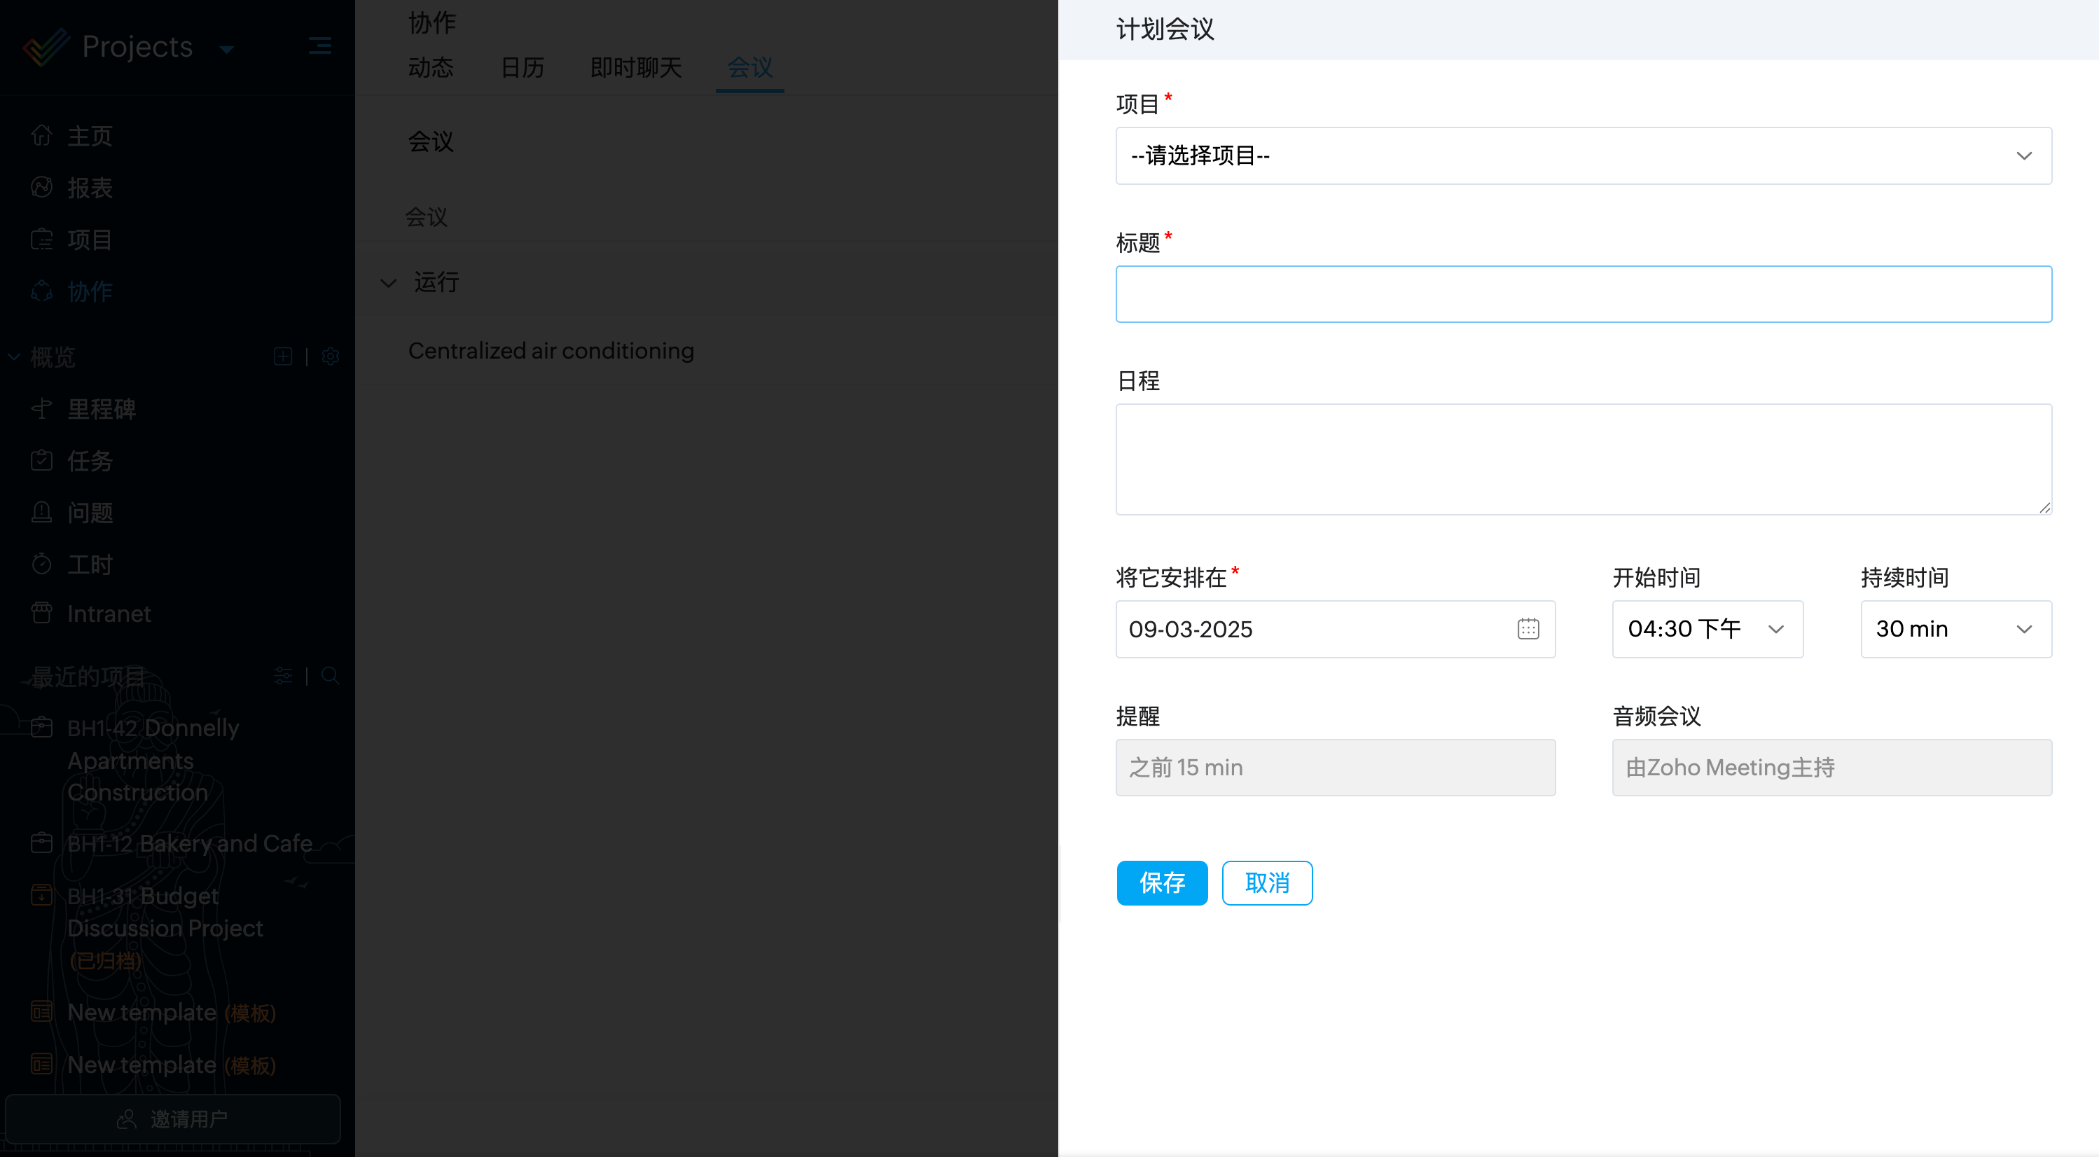Switch to the 日历 tab
The width and height of the screenshot is (2099, 1157).
click(x=522, y=68)
